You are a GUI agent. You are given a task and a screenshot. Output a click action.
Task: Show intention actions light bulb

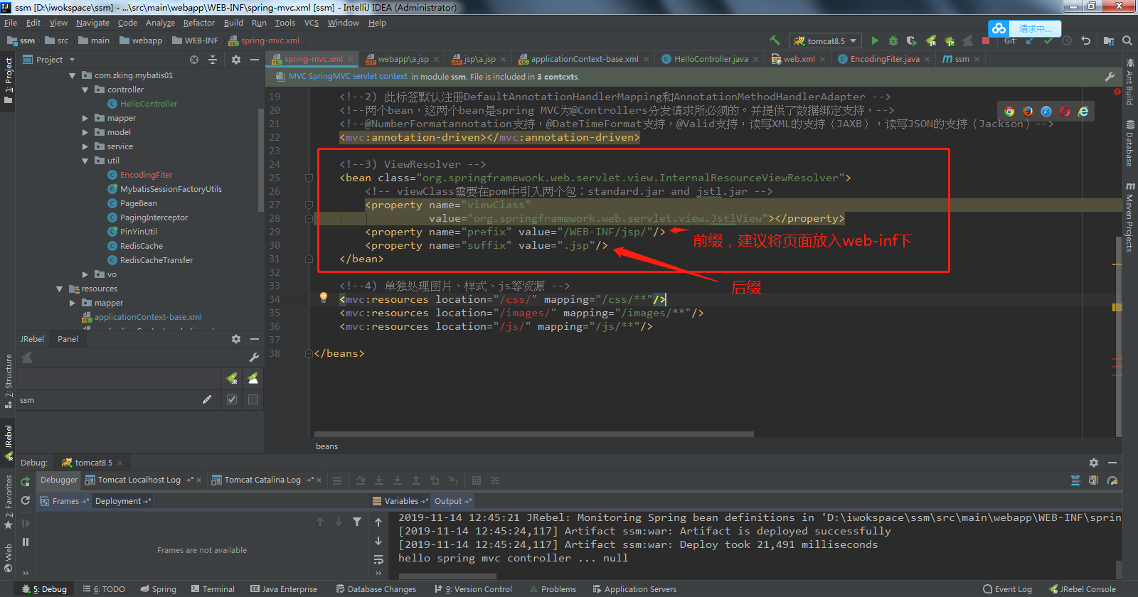click(x=324, y=298)
